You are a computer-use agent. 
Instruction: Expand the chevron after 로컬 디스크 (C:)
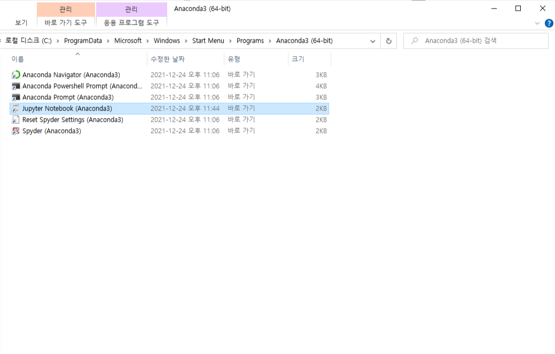pos(58,41)
